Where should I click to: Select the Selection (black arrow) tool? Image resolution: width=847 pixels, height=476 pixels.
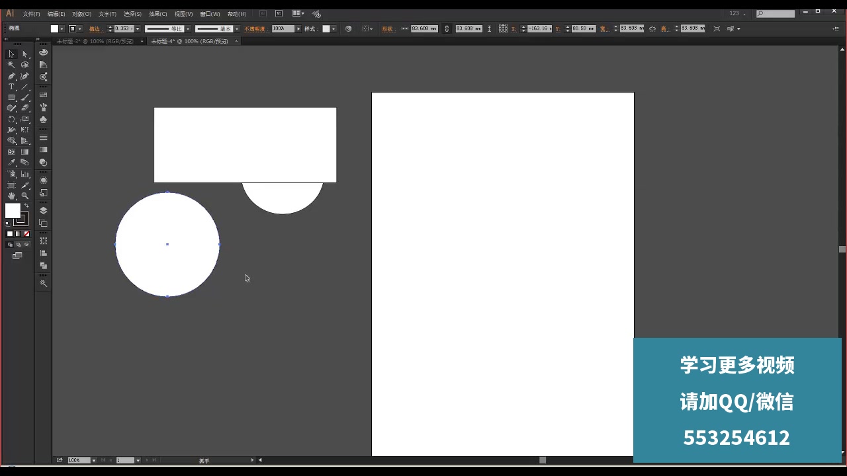click(11, 54)
